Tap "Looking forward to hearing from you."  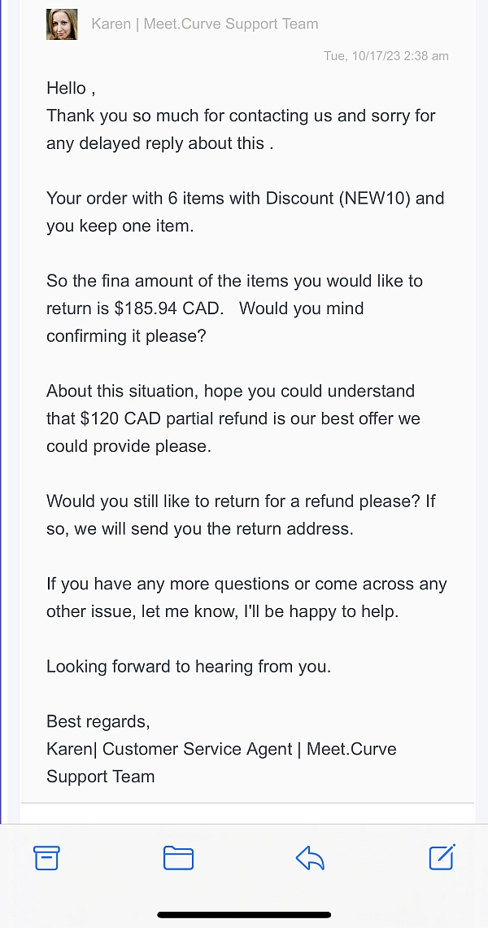point(189,666)
